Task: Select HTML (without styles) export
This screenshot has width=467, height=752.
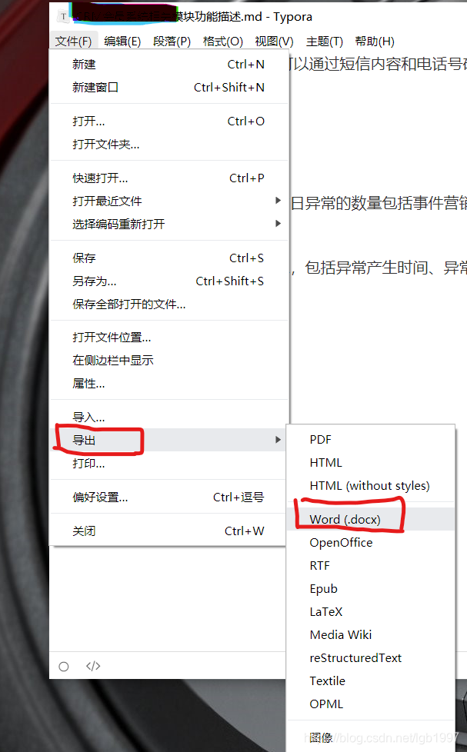Action: pyautogui.click(x=371, y=486)
